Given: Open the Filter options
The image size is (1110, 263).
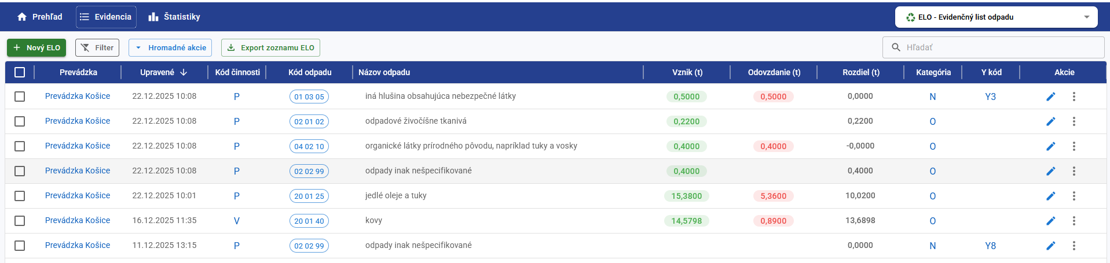Looking at the screenshot, I should 97,48.
